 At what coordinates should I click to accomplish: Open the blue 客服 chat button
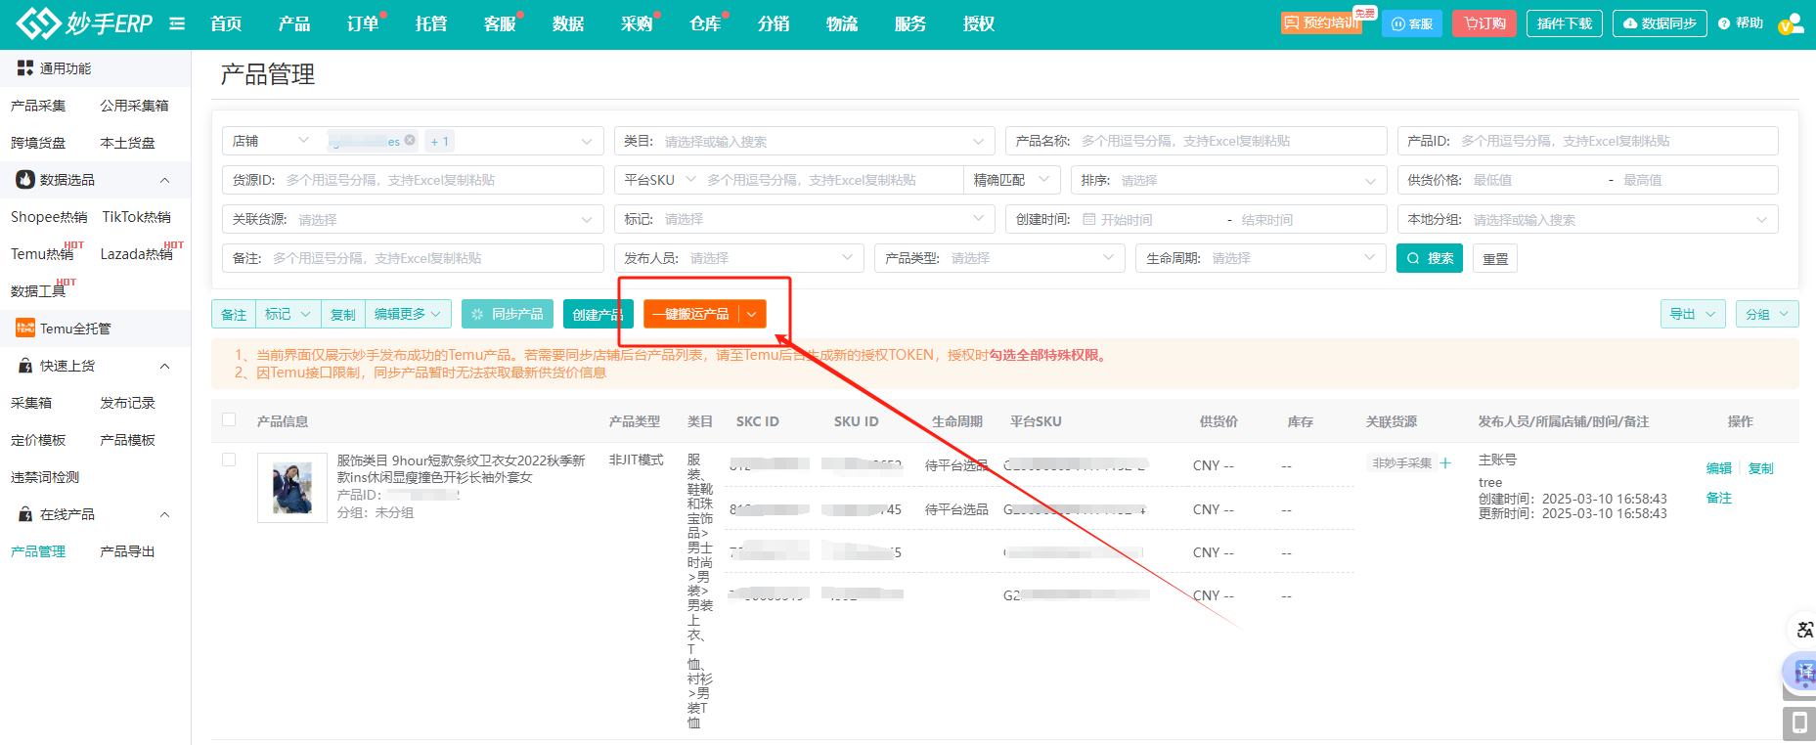(1412, 23)
